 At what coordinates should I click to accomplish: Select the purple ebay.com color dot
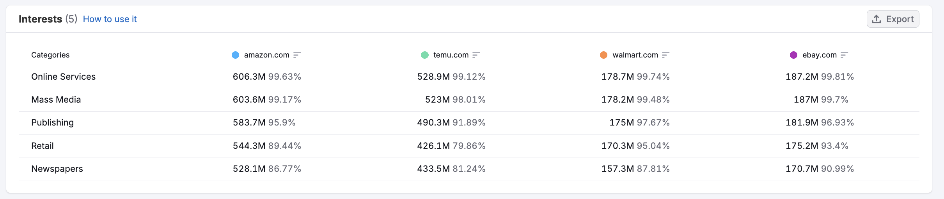pos(793,55)
